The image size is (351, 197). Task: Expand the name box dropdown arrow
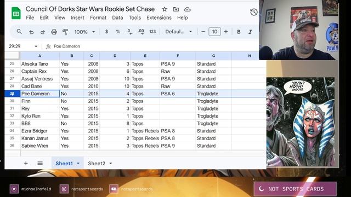tap(36, 46)
